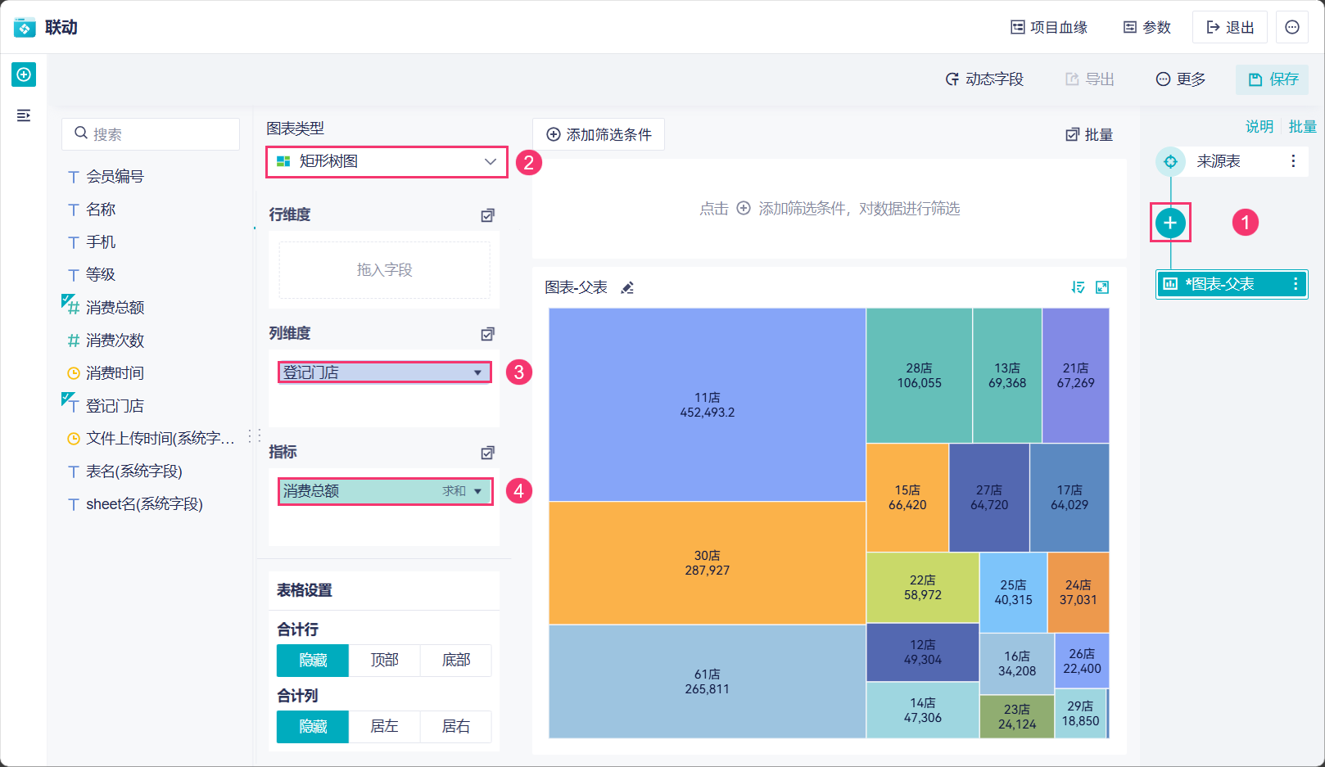Toggle the collapse list icon in left sidebar
The width and height of the screenshot is (1325, 767).
point(24,115)
